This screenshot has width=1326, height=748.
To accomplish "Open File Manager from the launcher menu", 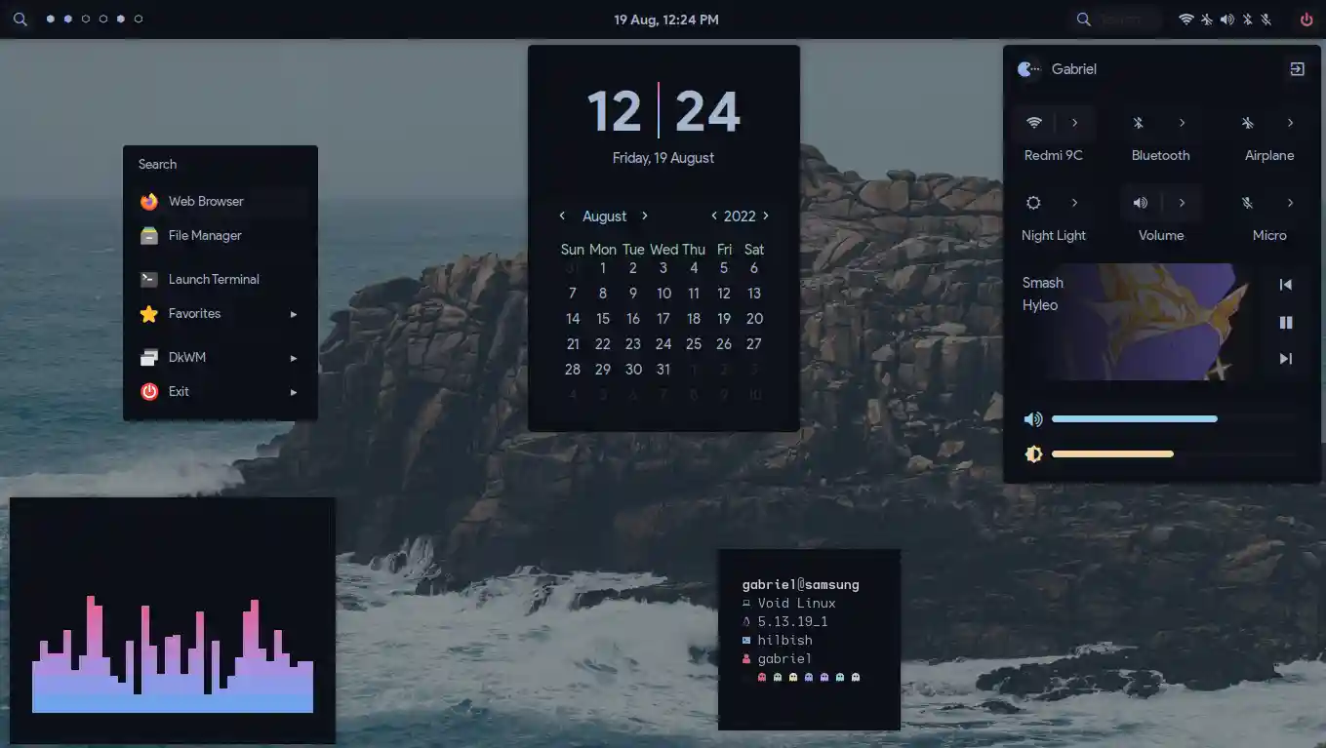I will tap(221, 235).
